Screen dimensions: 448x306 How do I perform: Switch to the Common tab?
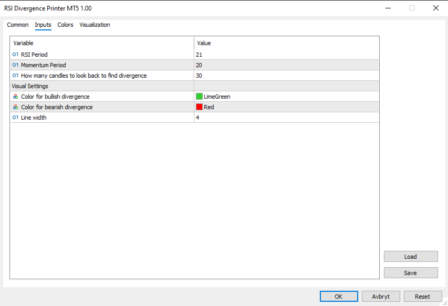point(18,25)
